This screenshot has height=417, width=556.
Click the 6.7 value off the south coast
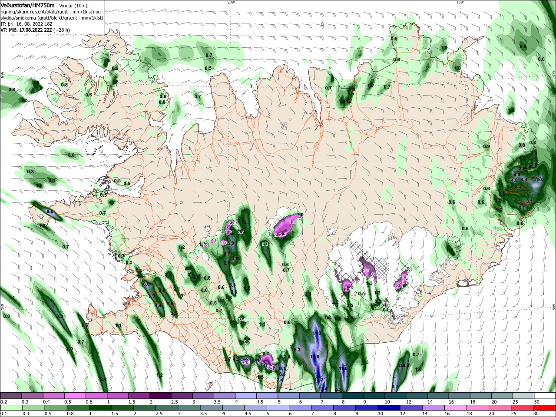(395, 387)
